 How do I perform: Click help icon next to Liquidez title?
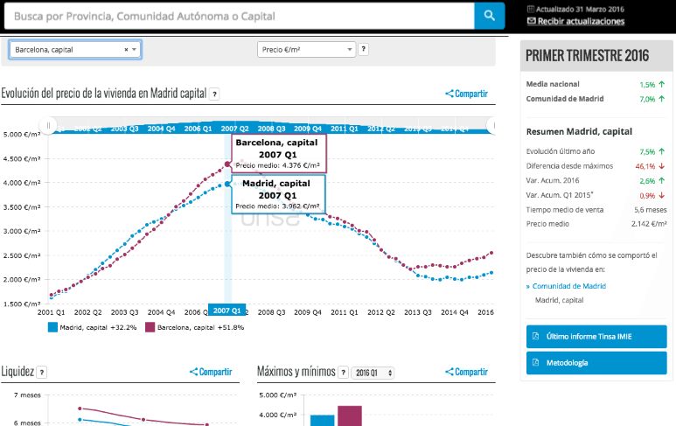click(x=41, y=372)
